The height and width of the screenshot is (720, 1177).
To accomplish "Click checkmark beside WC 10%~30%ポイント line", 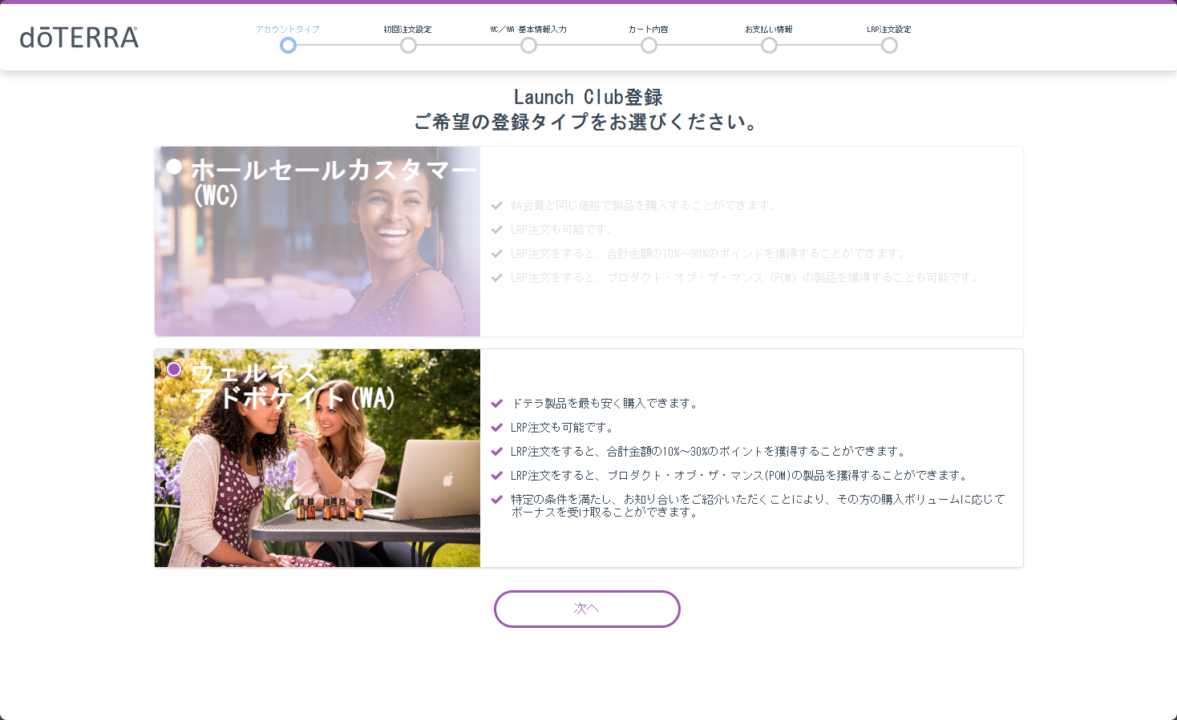I will coord(497,254).
